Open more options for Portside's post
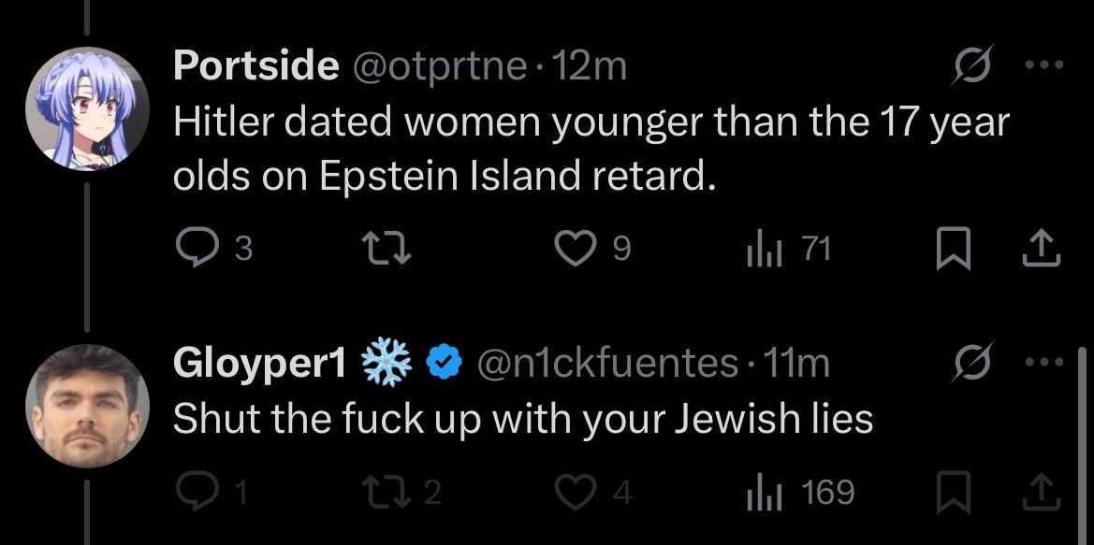 [1043, 65]
